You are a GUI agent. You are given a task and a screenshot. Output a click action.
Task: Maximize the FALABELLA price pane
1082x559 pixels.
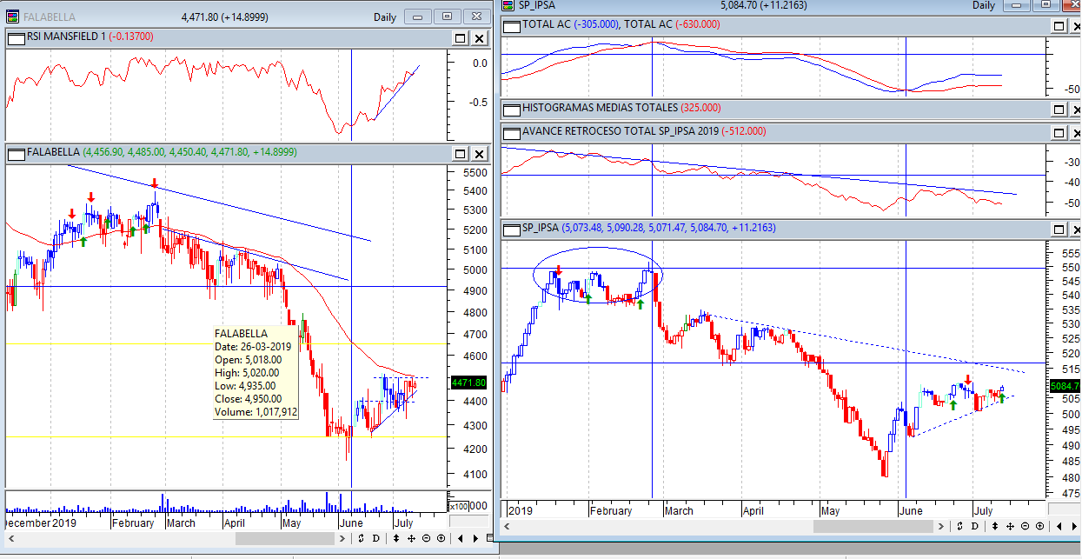pyautogui.click(x=461, y=154)
